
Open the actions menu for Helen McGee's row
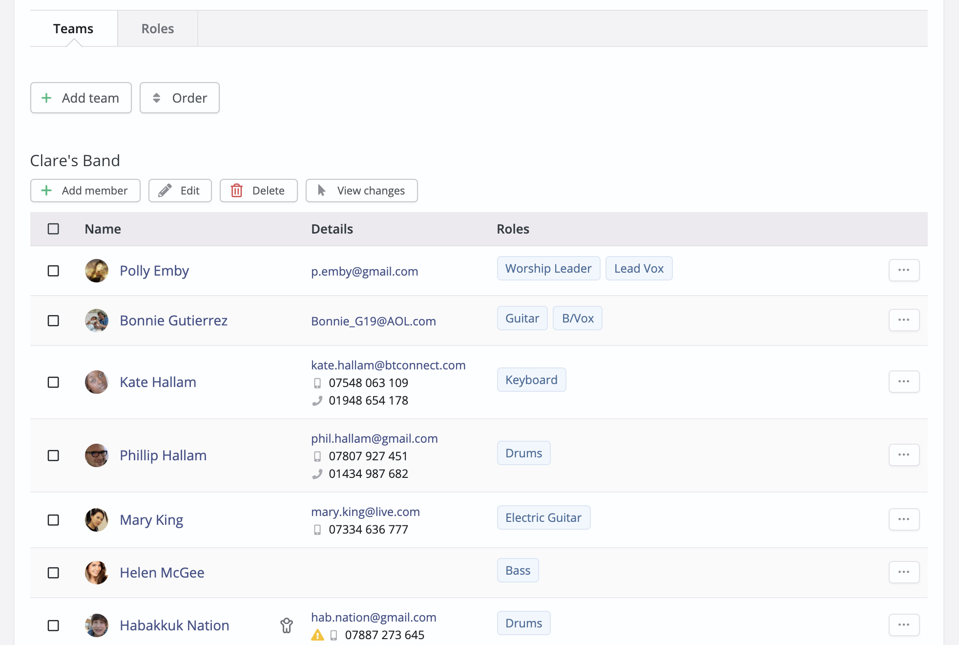(x=904, y=572)
